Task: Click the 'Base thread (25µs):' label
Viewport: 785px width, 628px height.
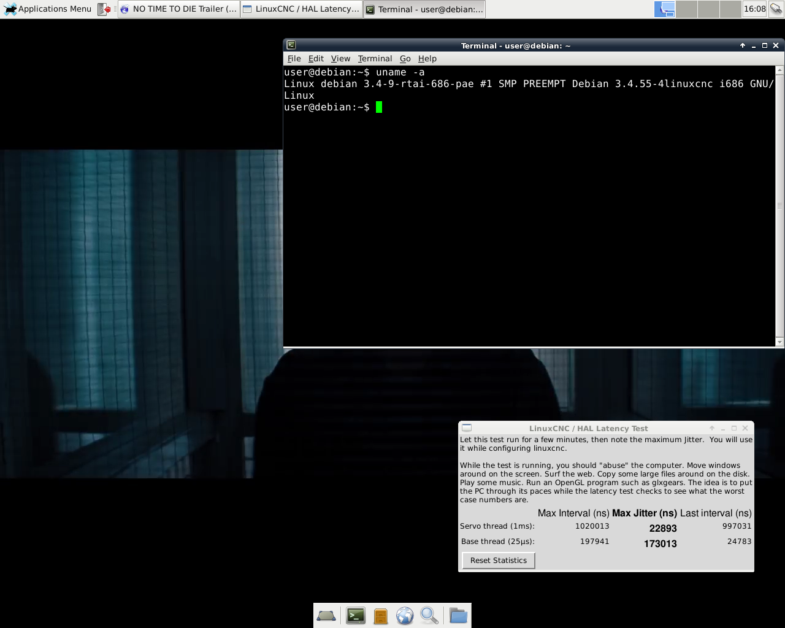Action: (498, 542)
